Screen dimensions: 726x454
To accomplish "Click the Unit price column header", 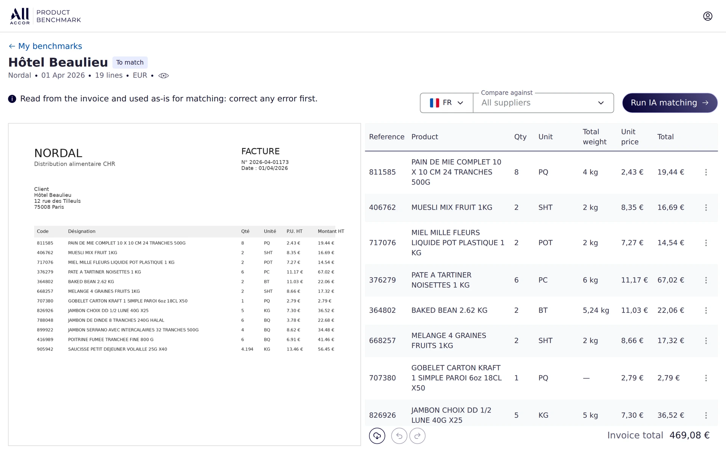I will pos(630,137).
